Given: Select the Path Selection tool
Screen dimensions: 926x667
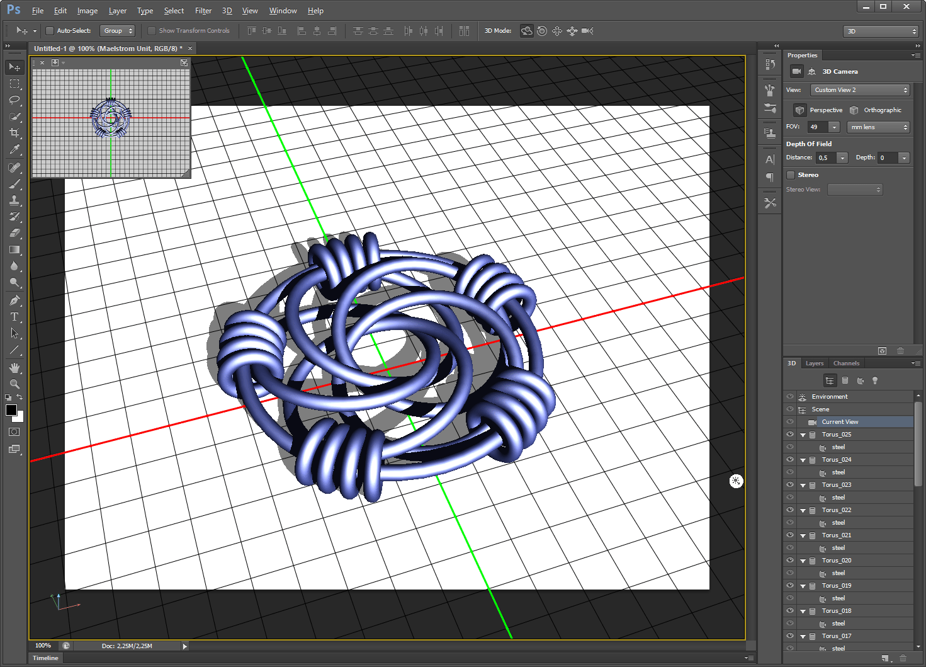Looking at the screenshot, I should point(14,333).
